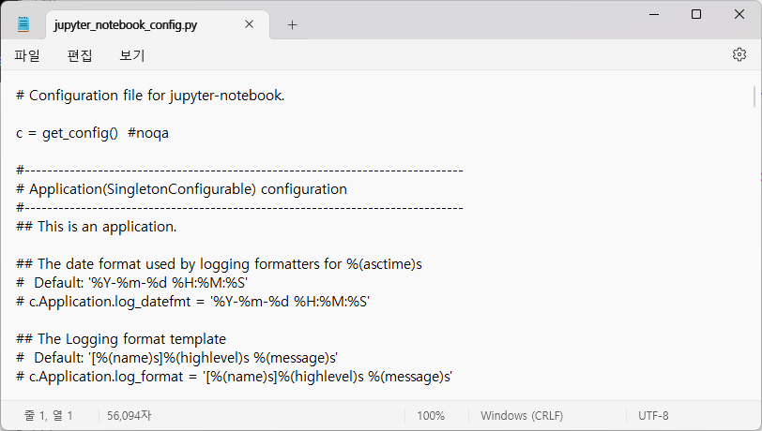
Task: Click the 56,094자 character count
Action: coord(130,415)
